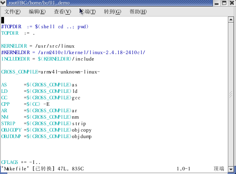Open the 编辑(E) menu
Screen dimensions: 236x174
37,12
